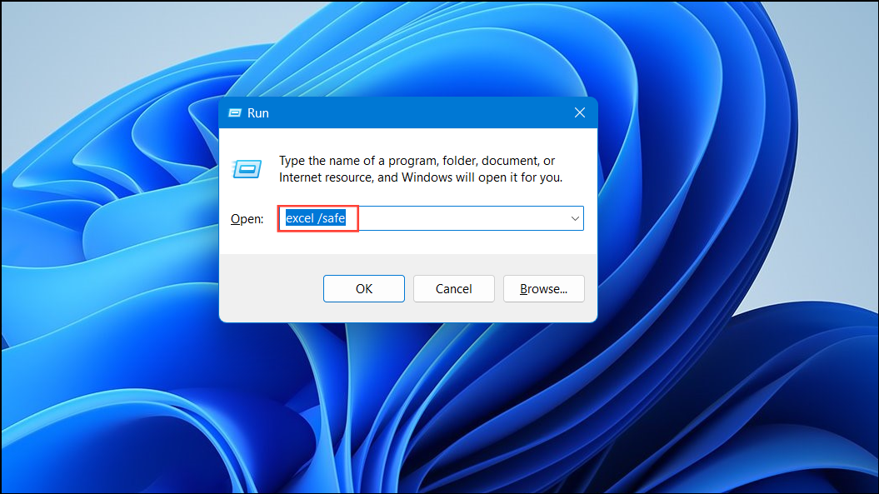
Task: Open the Browse... file picker
Action: coord(544,289)
